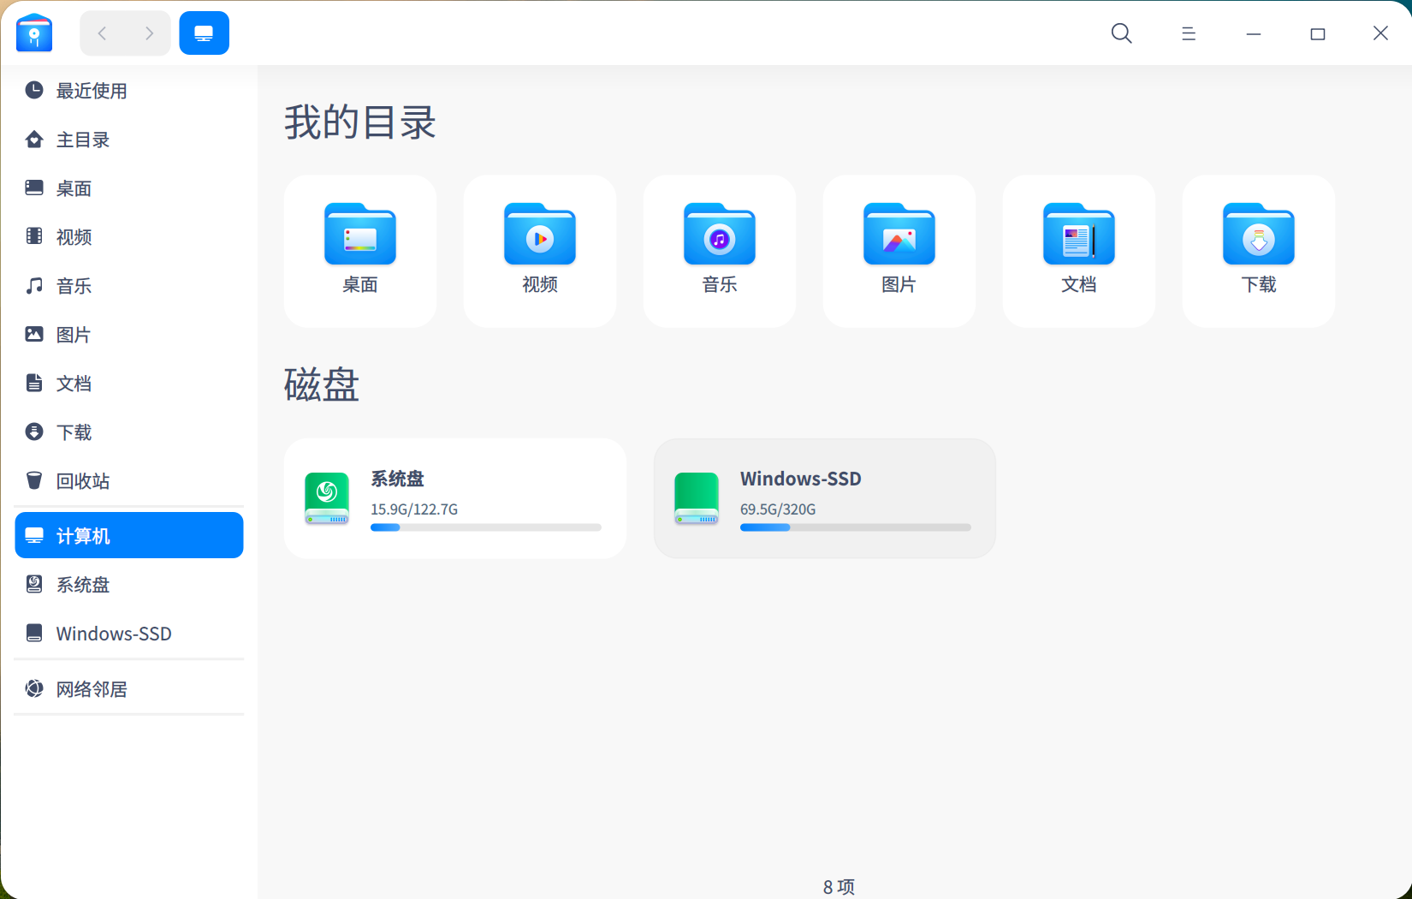The image size is (1412, 899).
Task: Open the 文档 folder card
Action: tap(1078, 250)
